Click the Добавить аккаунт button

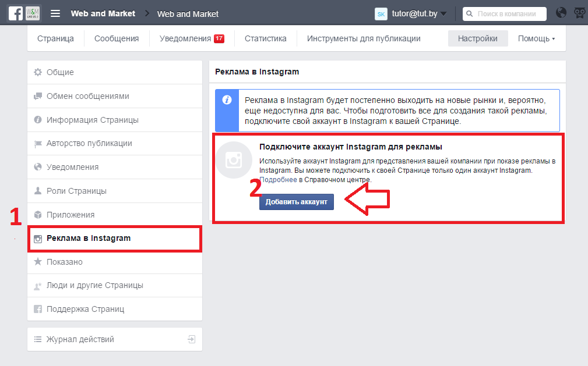point(297,202)
